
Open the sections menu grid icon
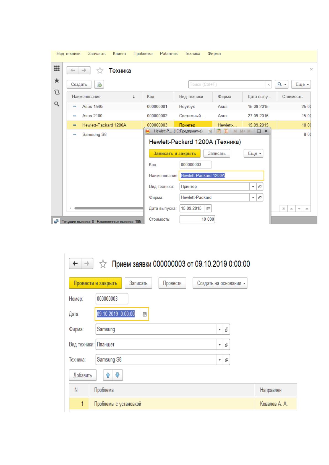tap(57, 68)
